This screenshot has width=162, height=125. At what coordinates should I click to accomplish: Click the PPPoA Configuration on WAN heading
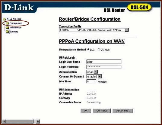[x=92, y=41]
